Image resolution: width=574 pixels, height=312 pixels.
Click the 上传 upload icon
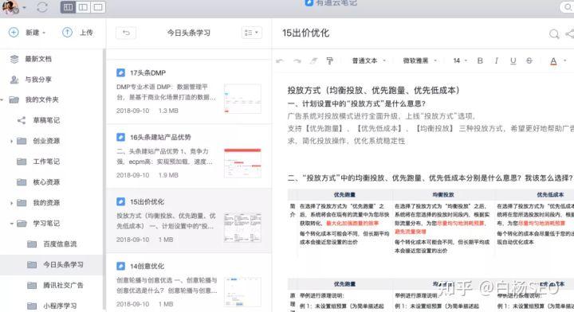[x=67, y=33]
